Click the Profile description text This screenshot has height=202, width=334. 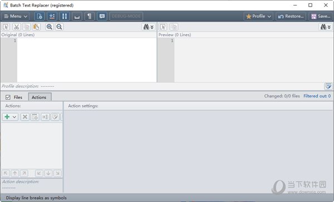coord(28,86)
